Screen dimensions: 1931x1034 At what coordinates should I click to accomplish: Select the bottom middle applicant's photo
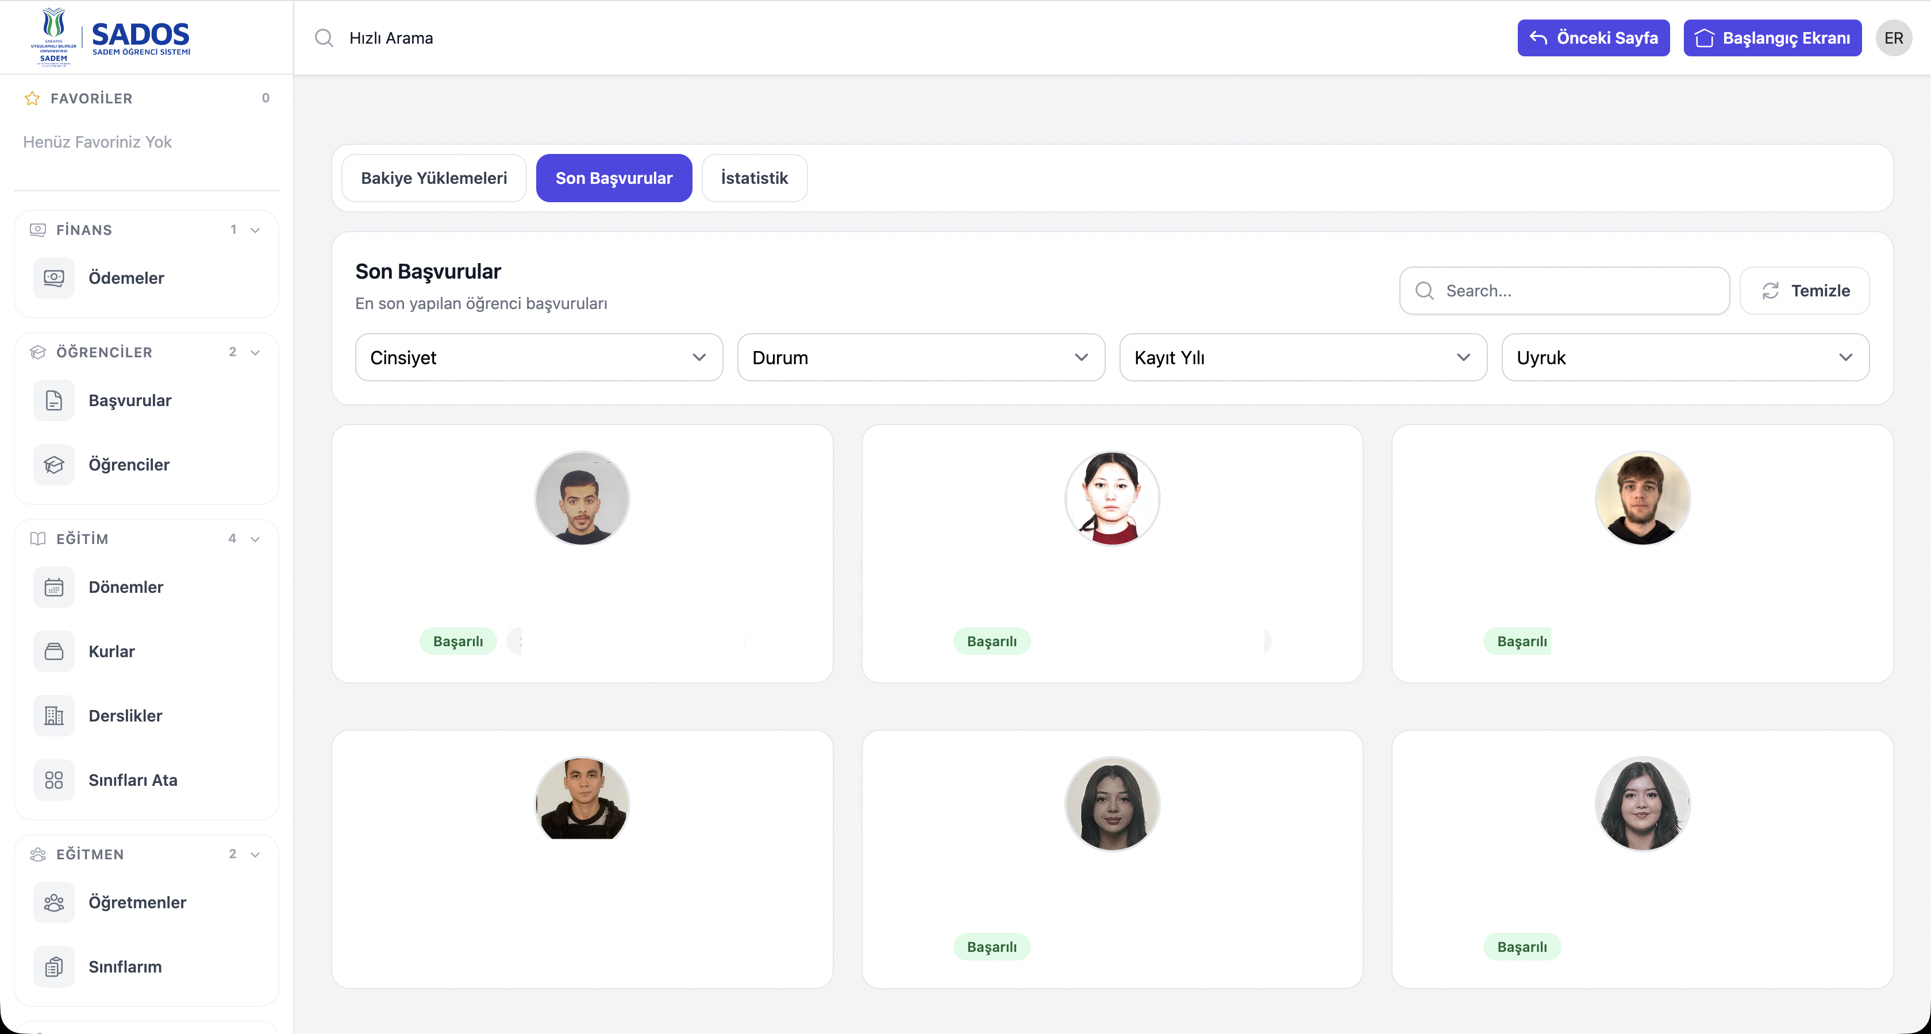[1113, 804]
